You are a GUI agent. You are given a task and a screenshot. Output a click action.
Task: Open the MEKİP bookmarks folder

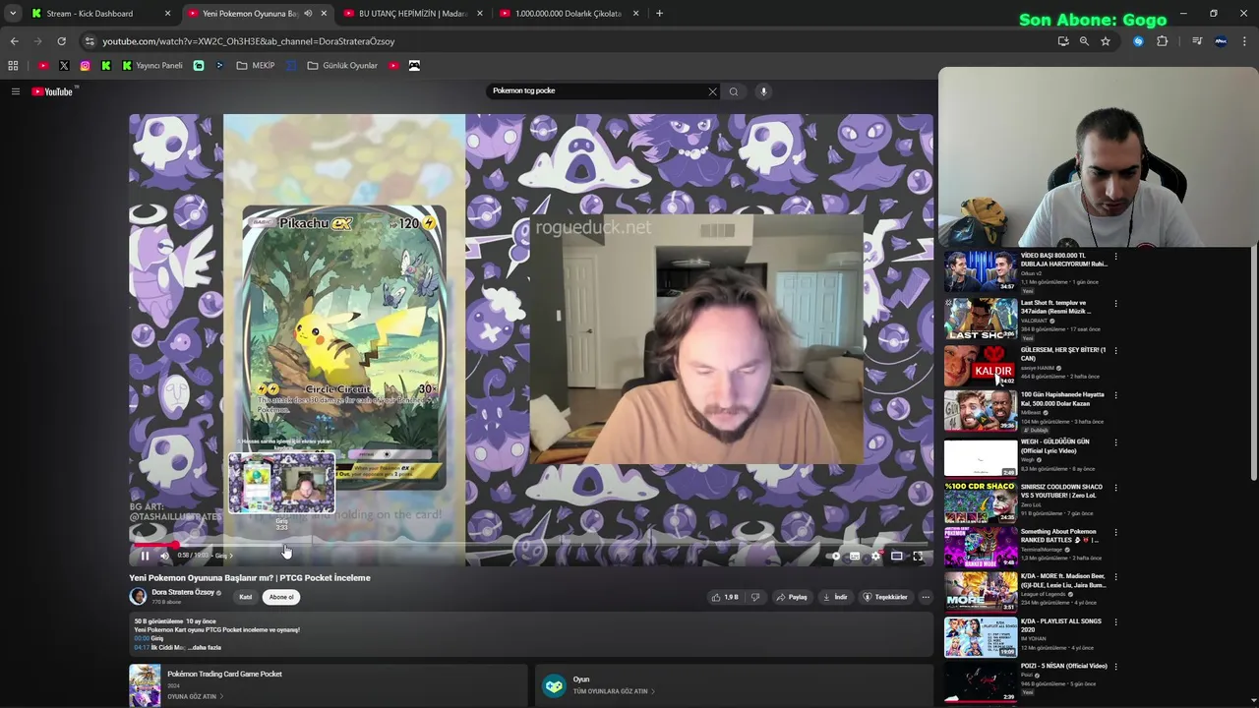tap(256, 66)
